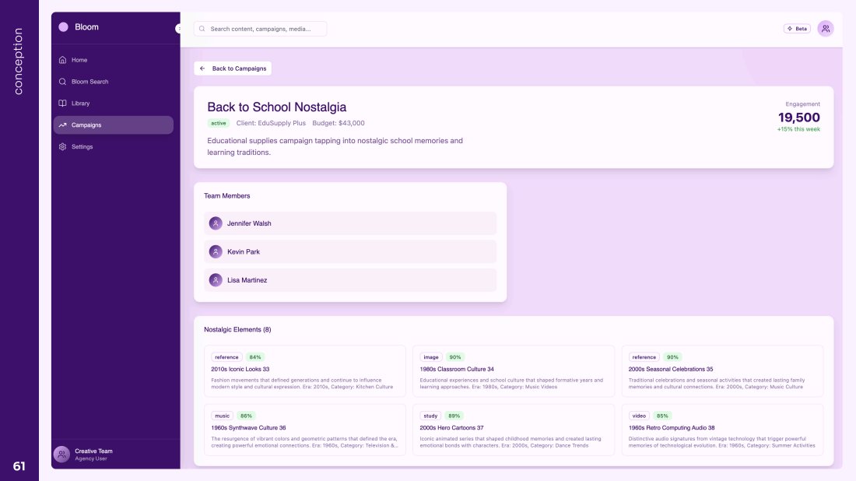The image size is (856, 481).
Task: Click the music tag on 1960s Synthwave Culture
Action: (223, 416)
